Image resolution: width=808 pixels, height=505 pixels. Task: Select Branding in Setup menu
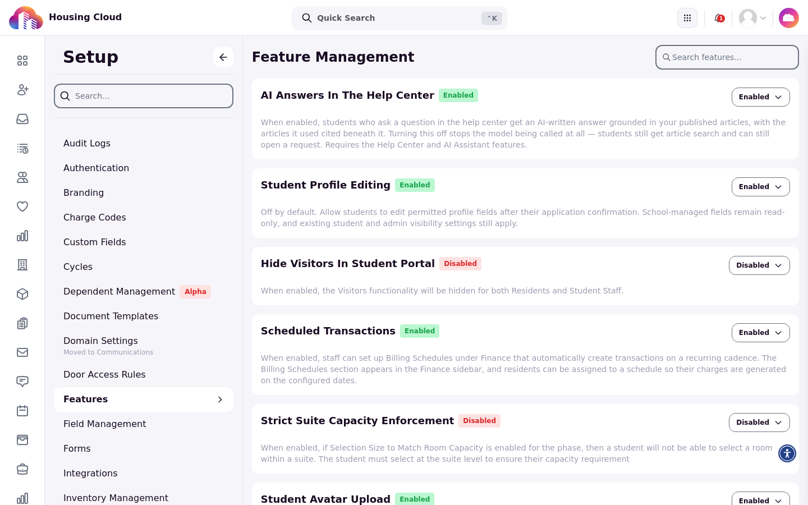(84, 193)
